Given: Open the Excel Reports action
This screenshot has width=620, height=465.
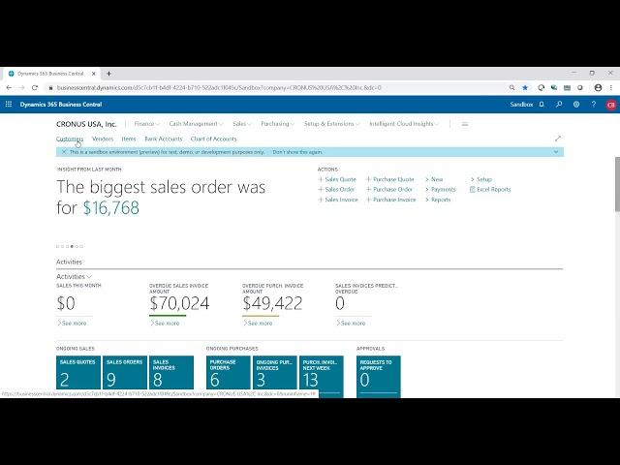Looking at the screenshot, I should (490, 190).
